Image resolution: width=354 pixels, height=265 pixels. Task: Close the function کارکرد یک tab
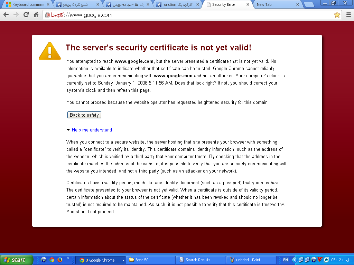tap(197, 4)
